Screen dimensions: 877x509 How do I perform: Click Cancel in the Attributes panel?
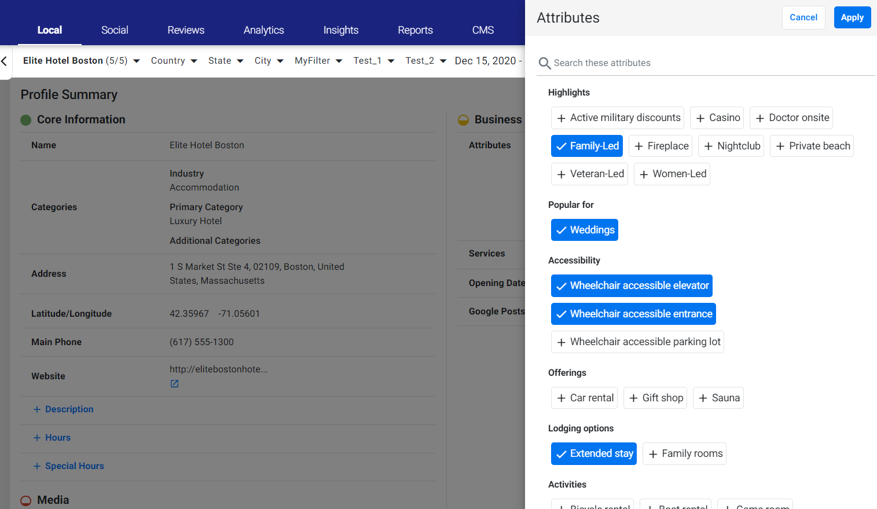click(803, 17)
